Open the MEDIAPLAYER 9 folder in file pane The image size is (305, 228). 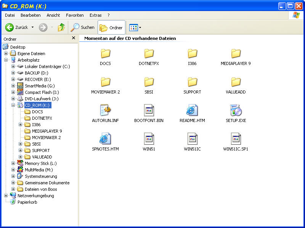pos(236,54)
